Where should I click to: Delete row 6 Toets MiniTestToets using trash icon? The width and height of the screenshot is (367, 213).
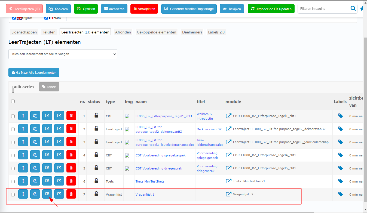71,181
